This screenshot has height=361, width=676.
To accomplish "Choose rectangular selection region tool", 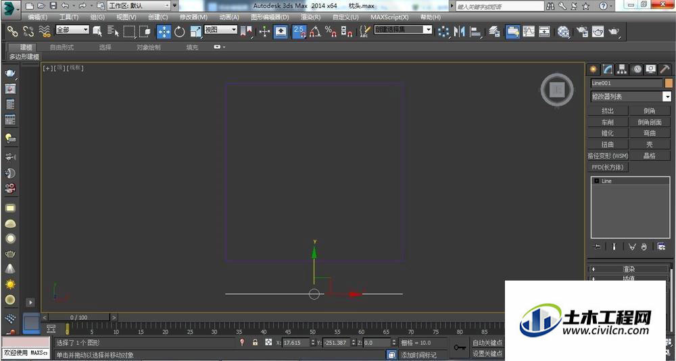I will click(x=129, y=32).
